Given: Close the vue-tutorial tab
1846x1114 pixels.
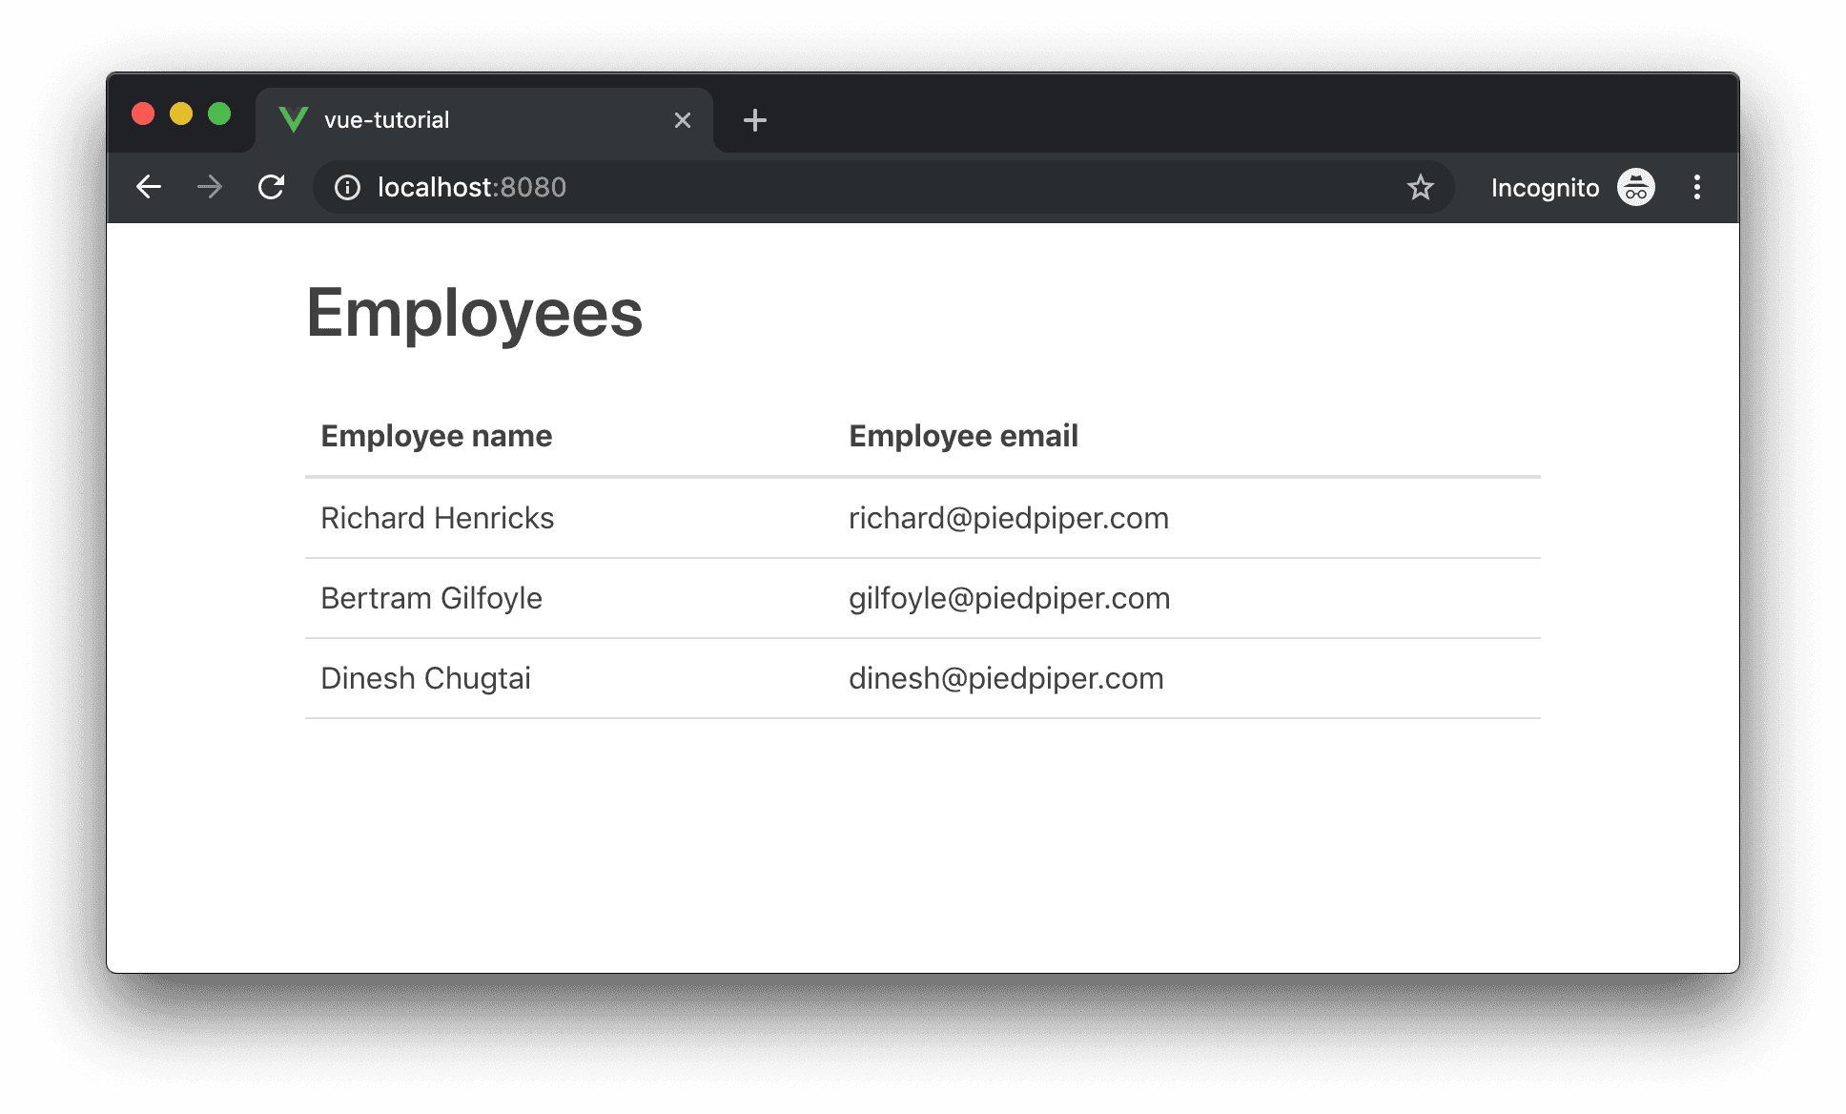Looking at the screenshot, I should pyautogui.click(x=683, y=120).
